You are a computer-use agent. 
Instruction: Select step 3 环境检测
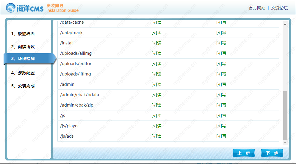(30, 59)
